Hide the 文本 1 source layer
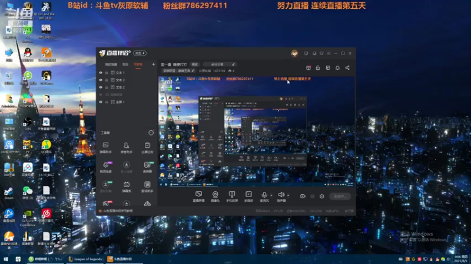 (101, 73)
